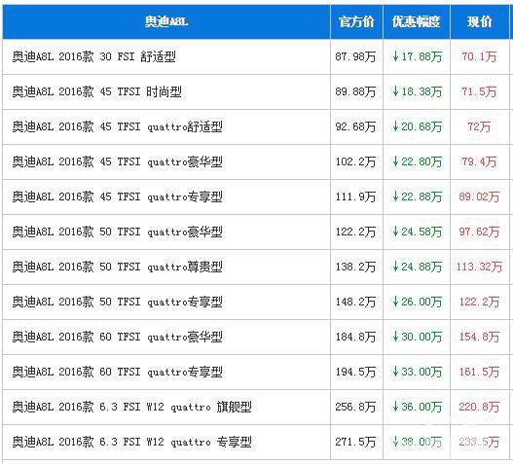This screenshot has height=464, width=513.
Task: Click the discount value 22.88万
Action: [x=418, y=196]
